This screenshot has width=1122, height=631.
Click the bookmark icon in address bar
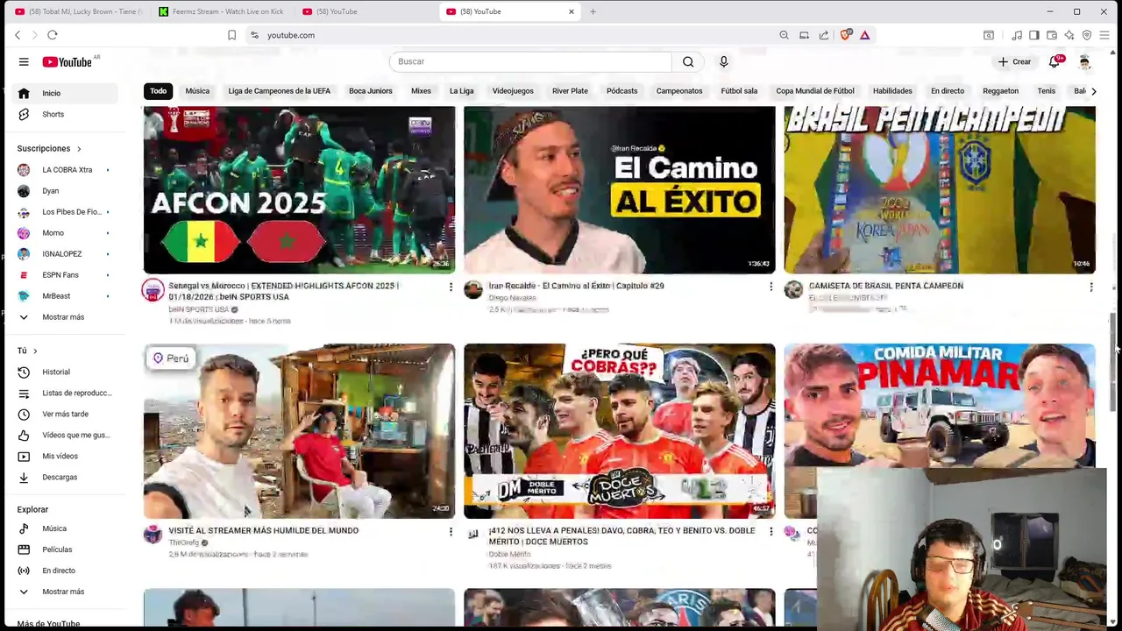tap(231, 35)
